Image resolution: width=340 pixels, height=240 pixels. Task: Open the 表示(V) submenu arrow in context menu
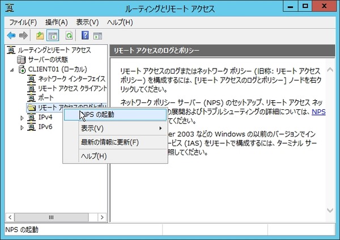coord(160,128)
